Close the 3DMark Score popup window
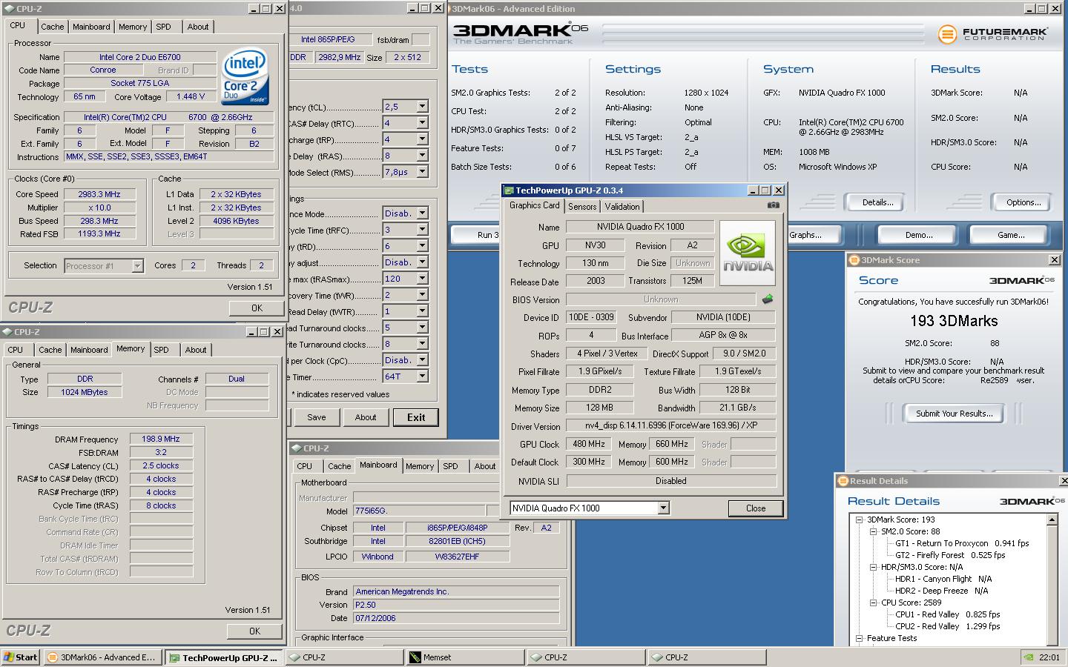This screenshot has width=1068, height=667. (1054, 260)
